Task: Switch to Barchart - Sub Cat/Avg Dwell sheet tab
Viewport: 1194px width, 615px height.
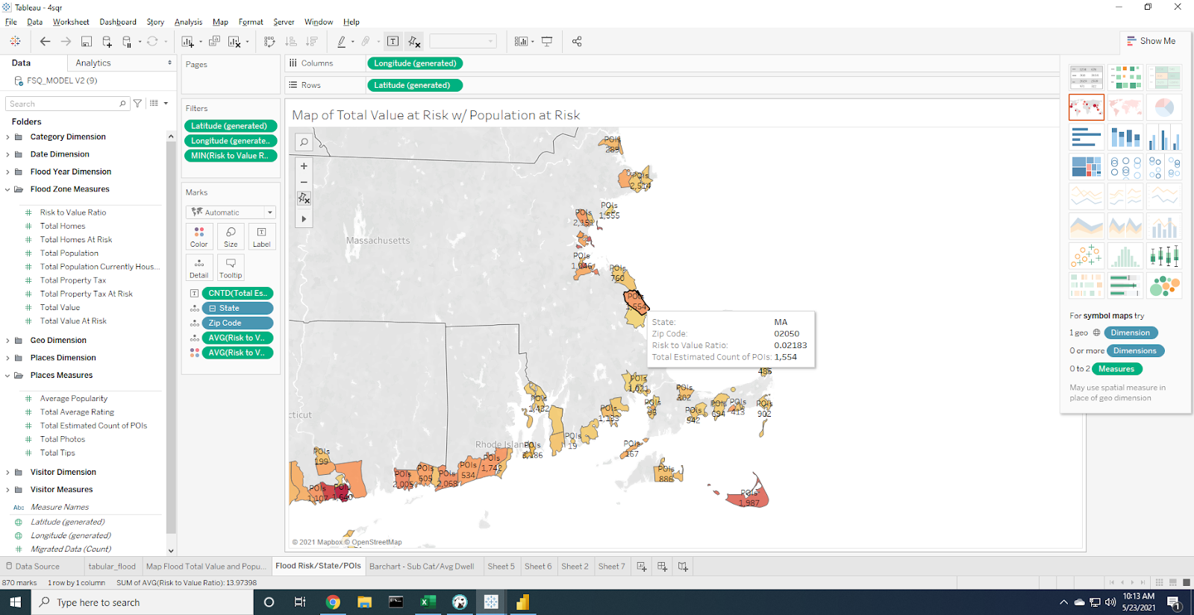Action: pos(422,567)
